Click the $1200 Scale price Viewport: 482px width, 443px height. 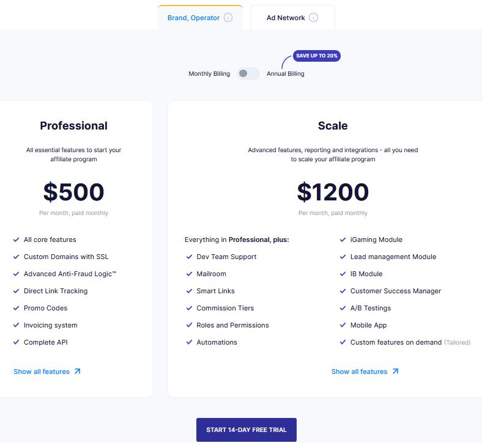tap(333, 192)
